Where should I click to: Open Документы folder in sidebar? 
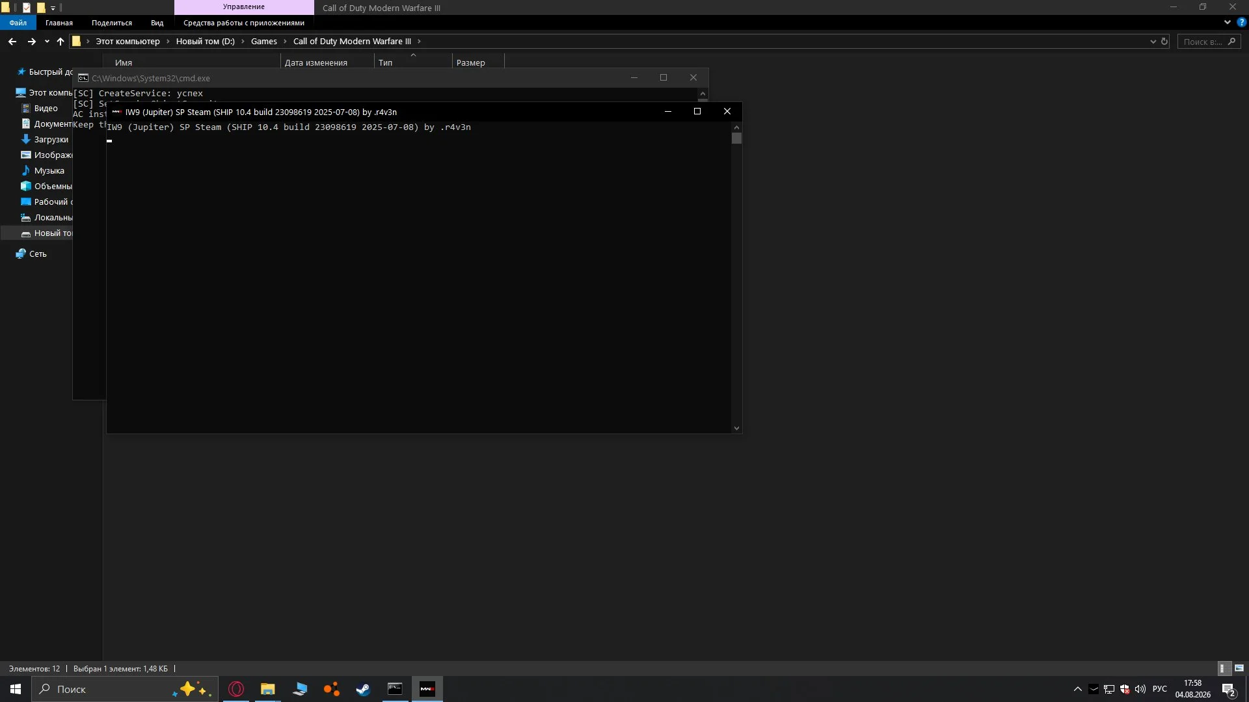pyautogui.click(x=46, y=123)
